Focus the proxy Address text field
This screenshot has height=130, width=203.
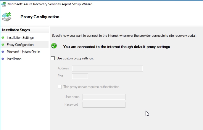click(x=107, y=69)
